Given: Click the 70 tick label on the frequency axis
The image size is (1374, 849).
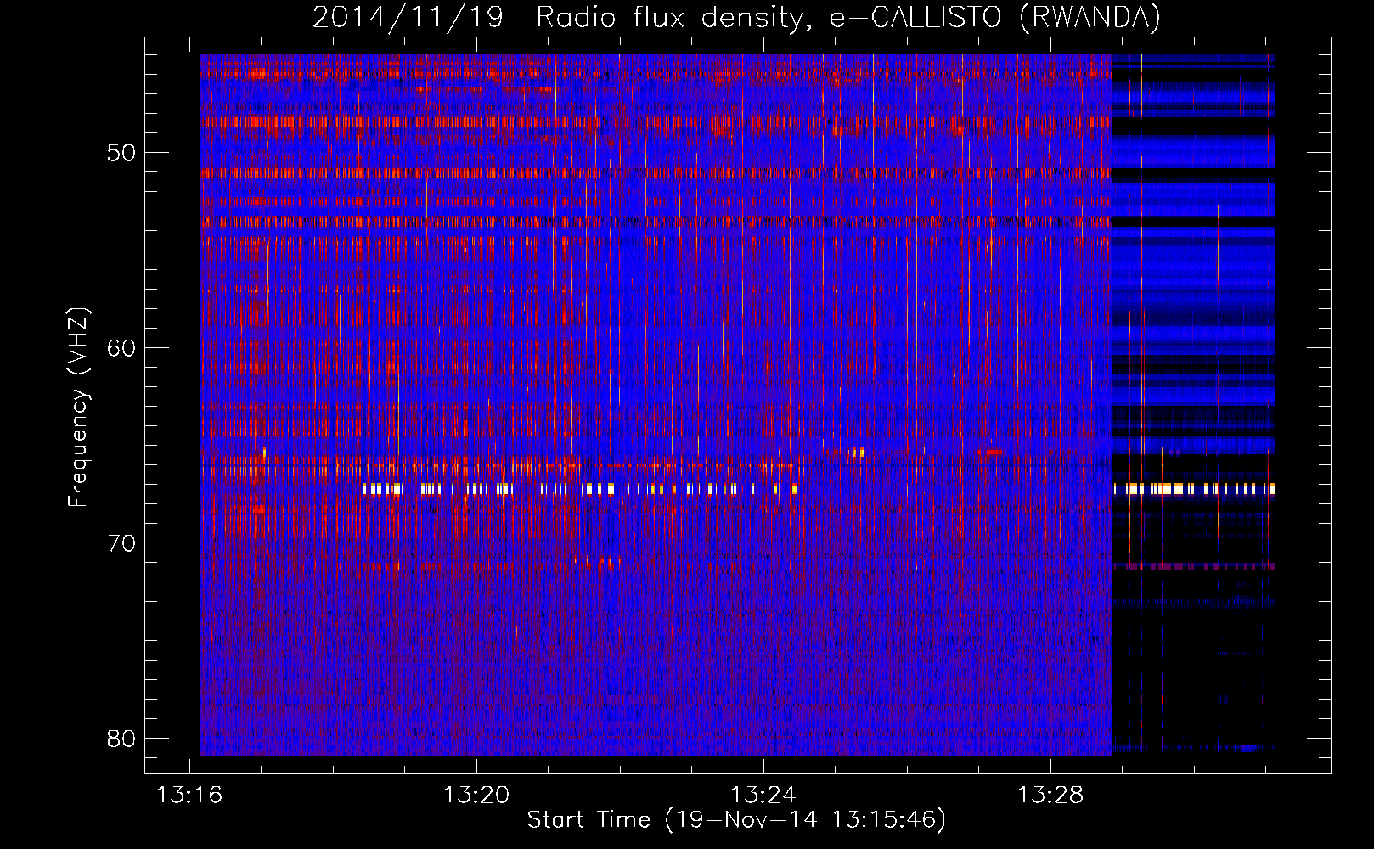Looking at the screenshot, I should (x=121, y=543).
